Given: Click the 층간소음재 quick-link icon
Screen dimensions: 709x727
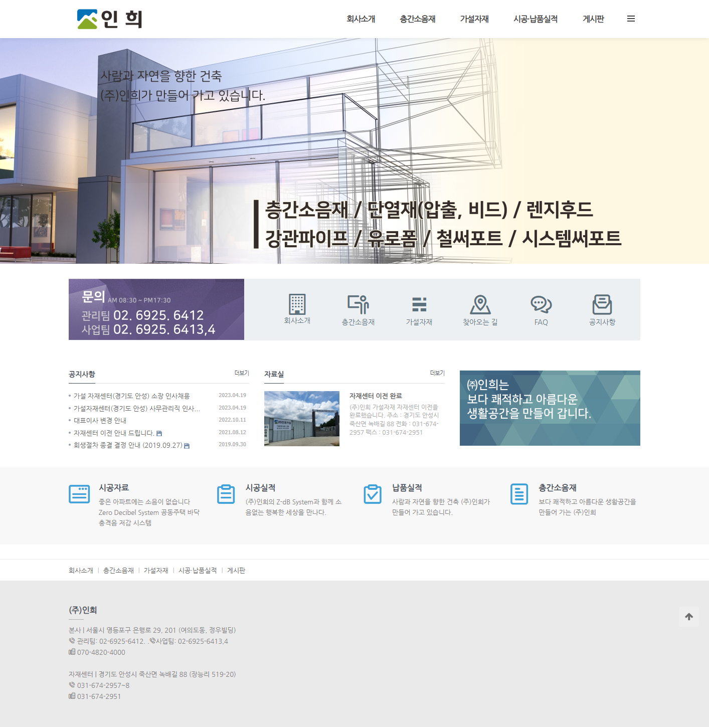Looking at the screenshot, I should coord(358,305).
